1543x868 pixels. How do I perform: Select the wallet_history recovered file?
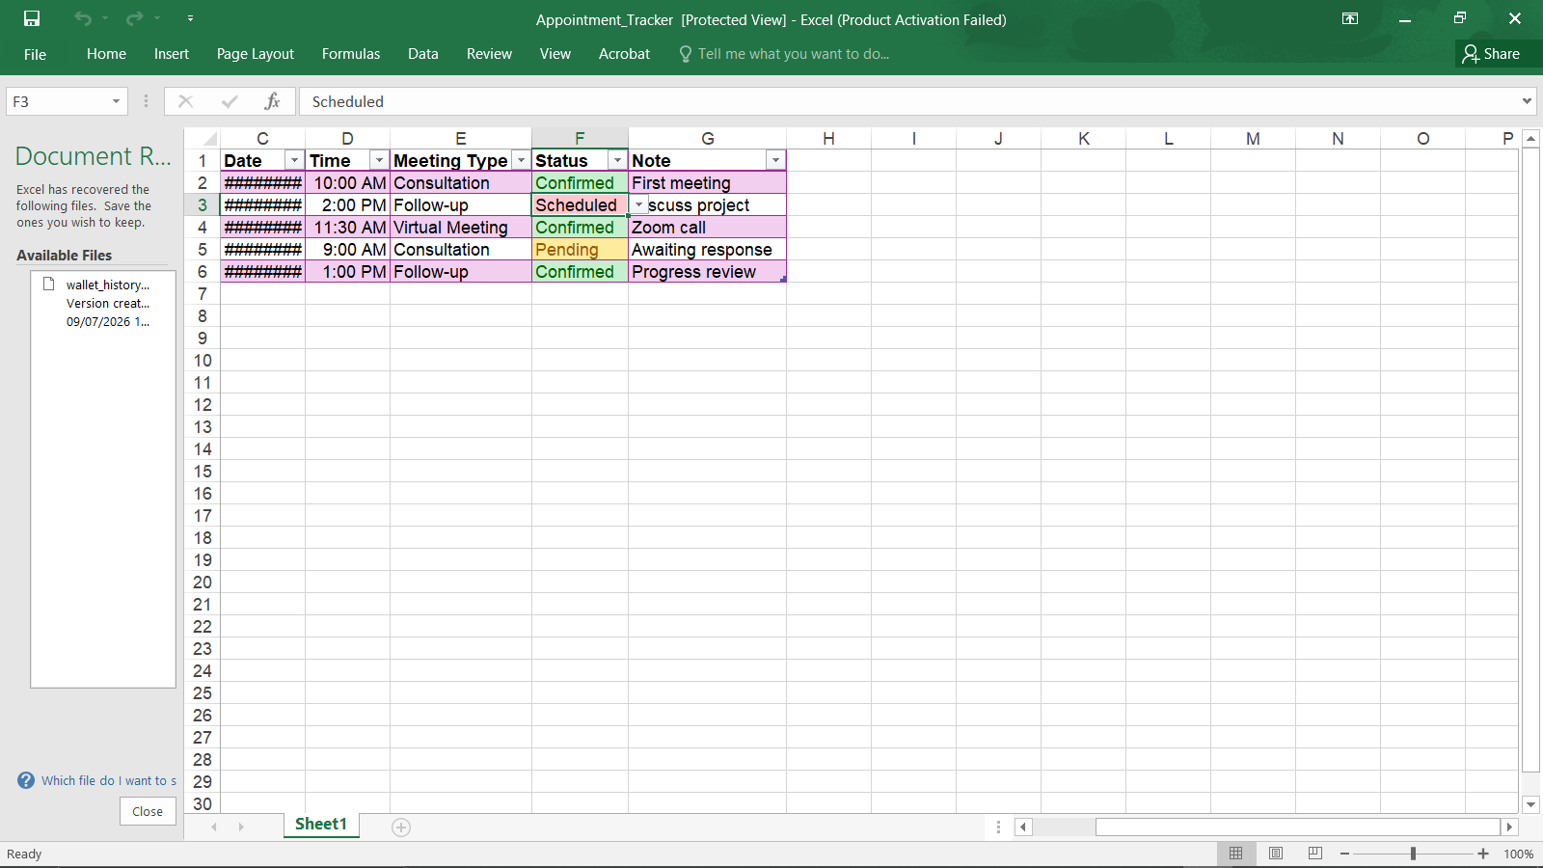pos(102,303)
